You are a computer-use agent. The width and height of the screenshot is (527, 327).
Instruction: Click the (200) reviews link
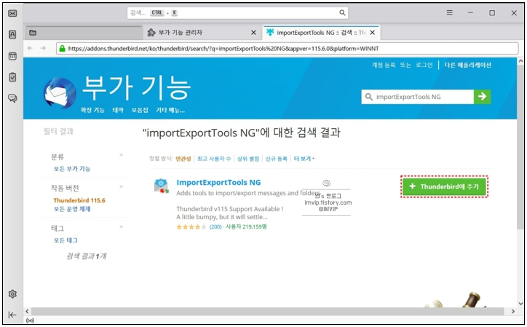point(215,226)
